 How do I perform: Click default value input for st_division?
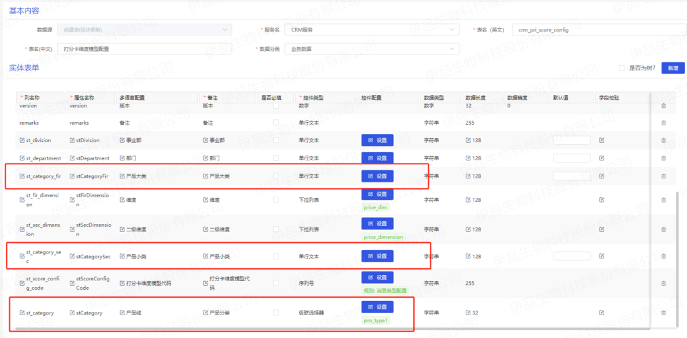coord(572,141)
